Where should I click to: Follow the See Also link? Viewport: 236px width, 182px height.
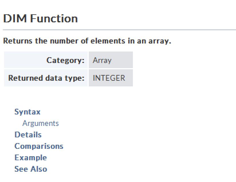(31, 169)
